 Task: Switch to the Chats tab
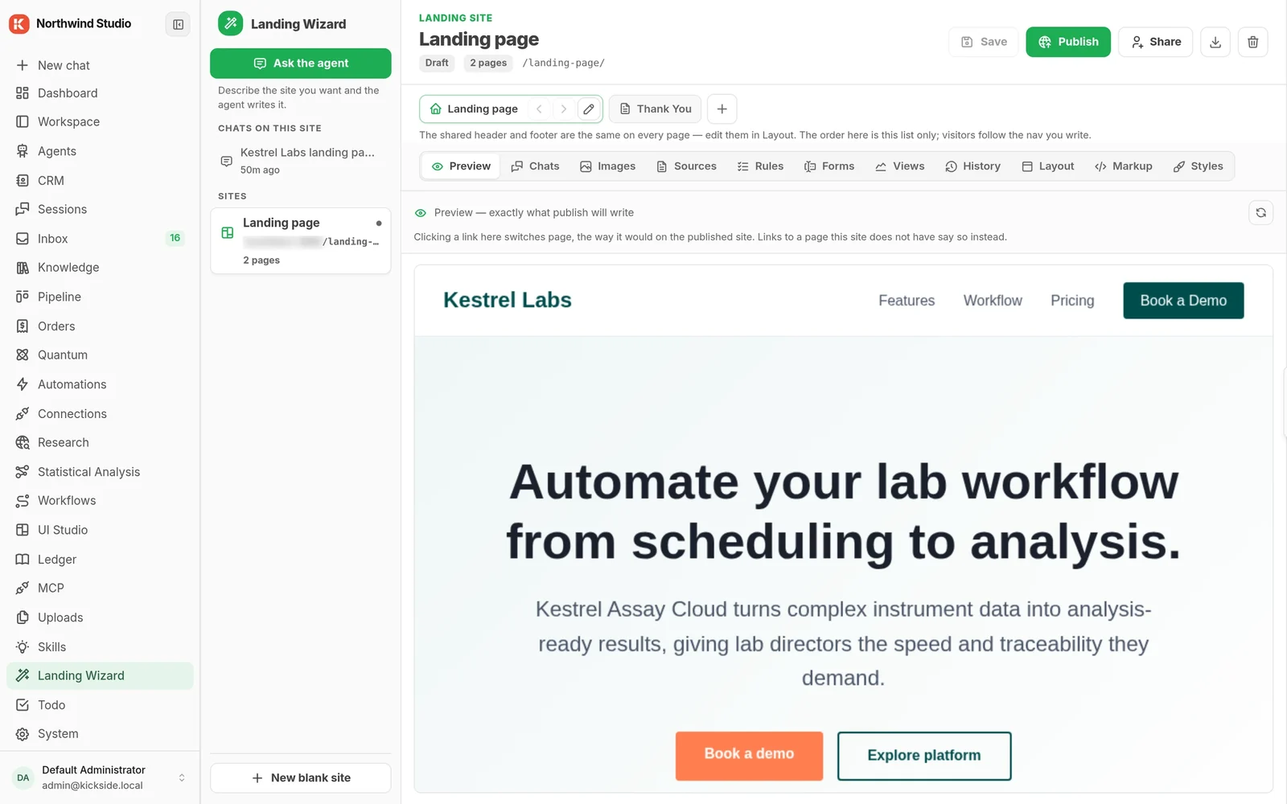pos(535,166)
